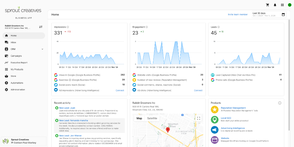
Task: Click the 331 impressions total
Action: pyautogui.click(x=58, y=33)
